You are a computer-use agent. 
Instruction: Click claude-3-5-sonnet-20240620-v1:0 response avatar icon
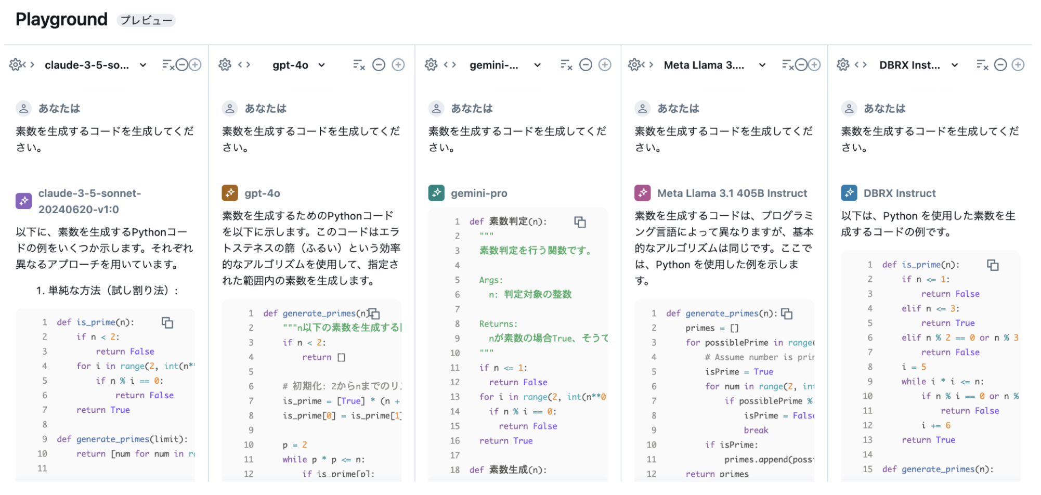(x=24, y=201)
